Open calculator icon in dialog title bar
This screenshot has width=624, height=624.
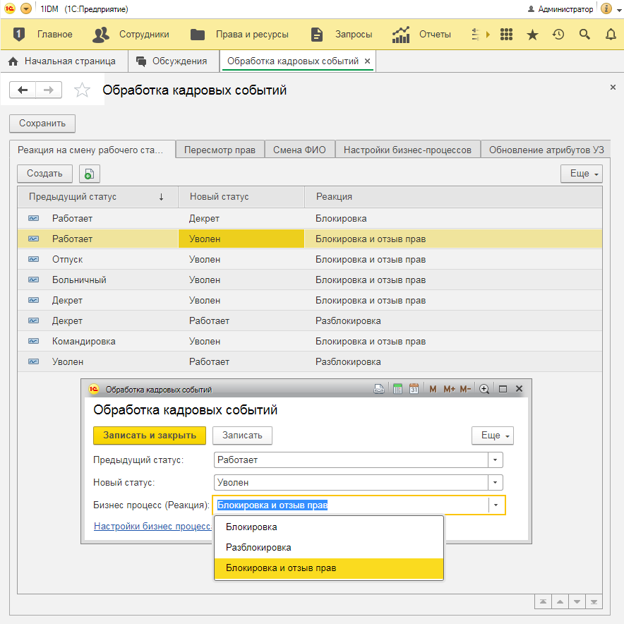tap(397, 389)
